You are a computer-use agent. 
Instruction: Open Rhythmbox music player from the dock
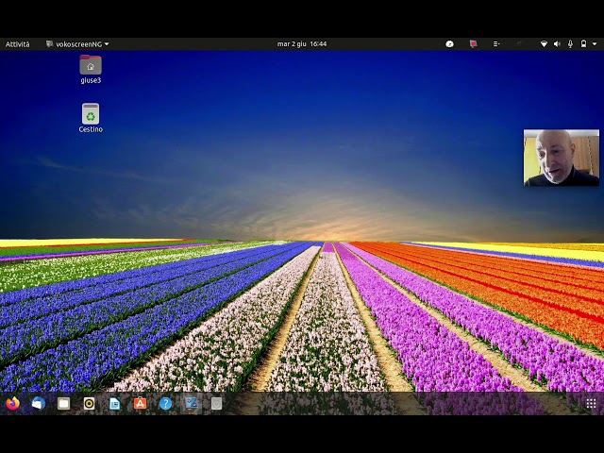point(89,403)
